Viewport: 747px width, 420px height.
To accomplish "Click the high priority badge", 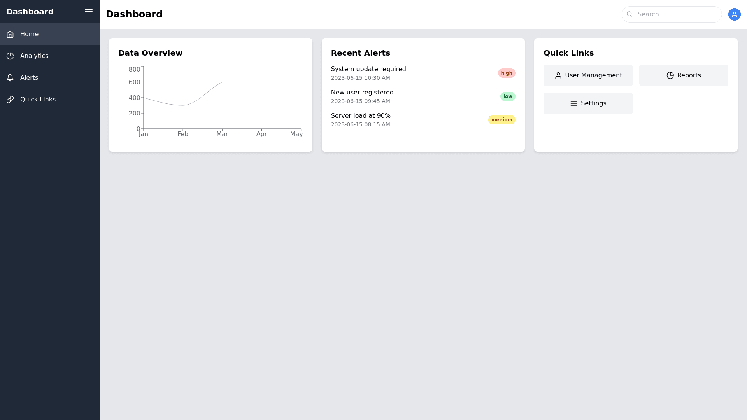I will 506,73.
